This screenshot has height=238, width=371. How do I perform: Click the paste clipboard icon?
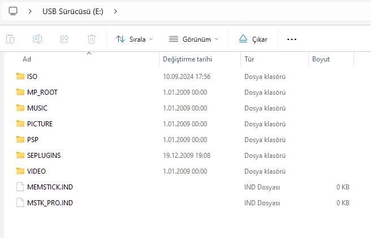click(x=10, y=39)
